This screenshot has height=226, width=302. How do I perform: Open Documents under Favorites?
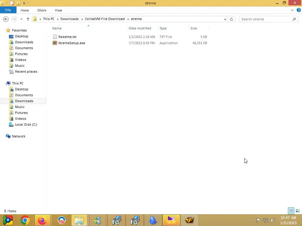[x=24, y=48]
